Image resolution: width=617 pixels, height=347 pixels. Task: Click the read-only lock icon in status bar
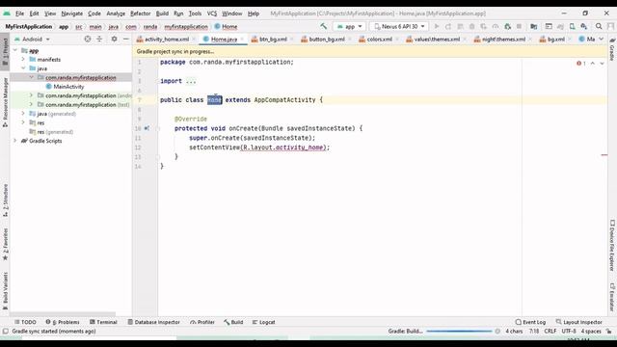[608, 332]
